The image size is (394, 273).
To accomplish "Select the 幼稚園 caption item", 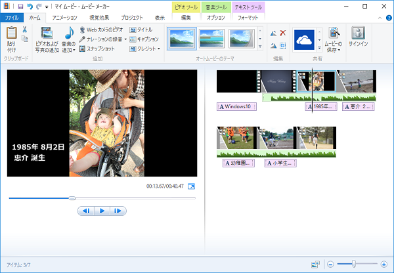I will pos(238,163).
